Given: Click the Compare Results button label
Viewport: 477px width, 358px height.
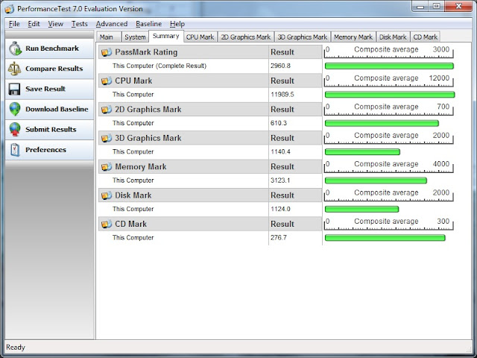Looking at the screenshot, I should pos(54,69).
